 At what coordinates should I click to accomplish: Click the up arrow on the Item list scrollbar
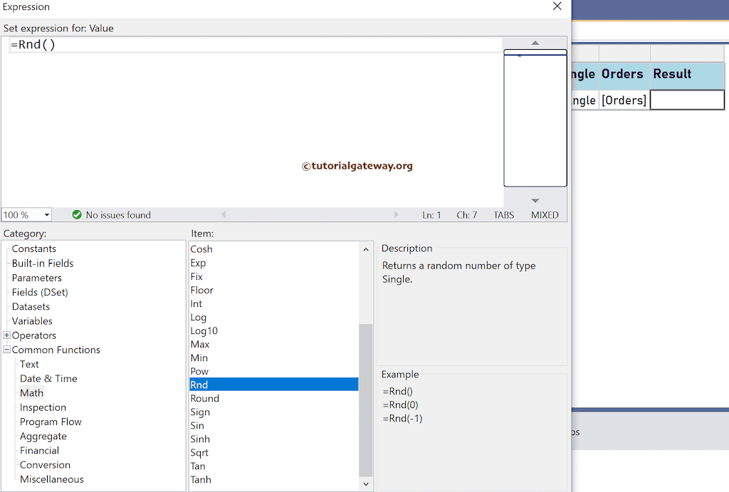coord(365,248)
